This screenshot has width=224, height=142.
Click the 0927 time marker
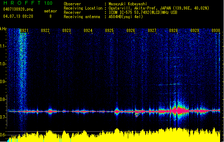(152, 31)
